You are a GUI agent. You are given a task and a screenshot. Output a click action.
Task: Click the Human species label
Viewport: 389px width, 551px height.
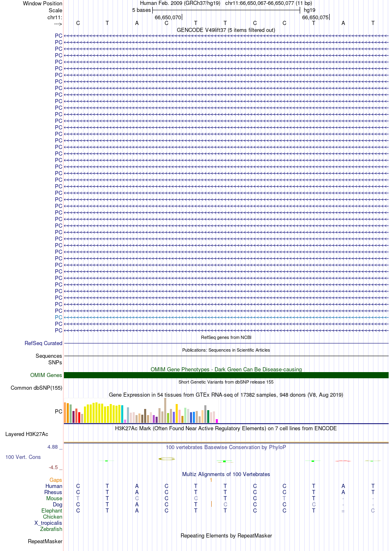54,486
